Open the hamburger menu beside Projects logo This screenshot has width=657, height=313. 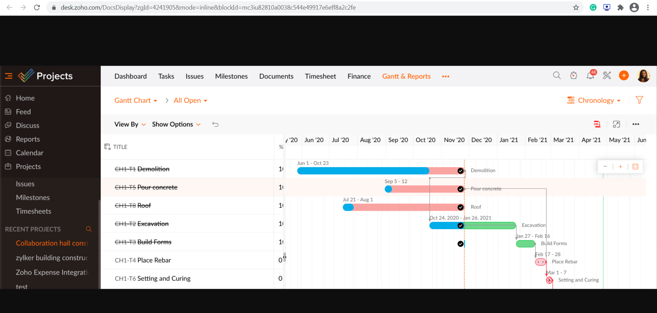[x=9, y=76]
